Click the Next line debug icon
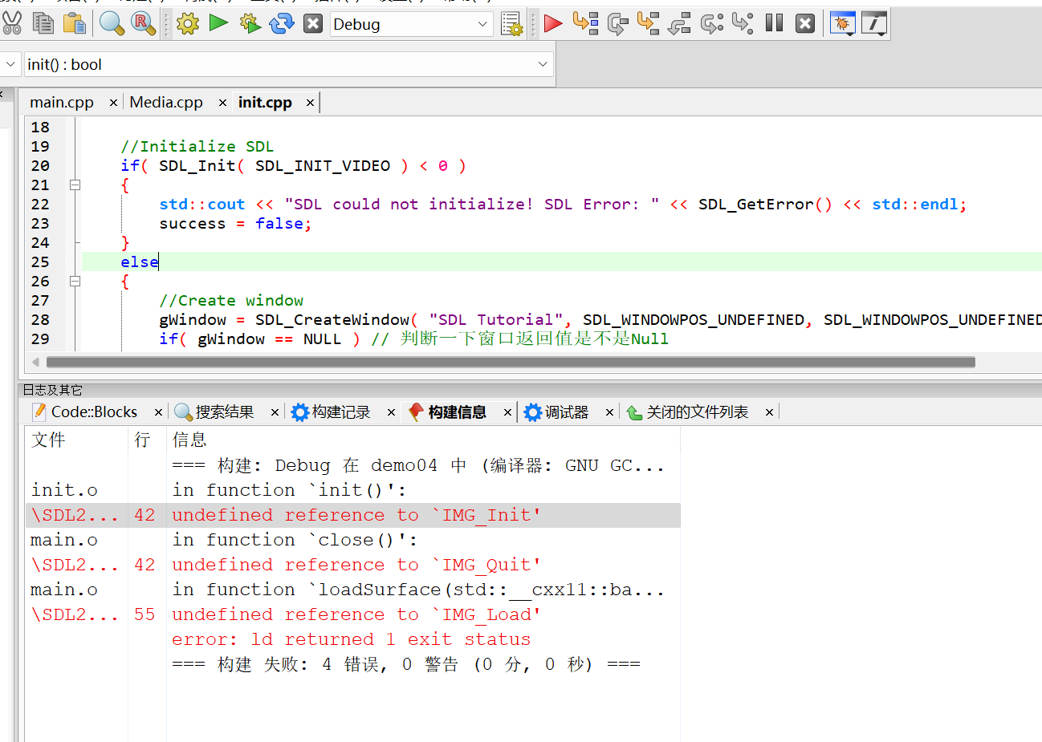1042x742 pixels. 617,24
